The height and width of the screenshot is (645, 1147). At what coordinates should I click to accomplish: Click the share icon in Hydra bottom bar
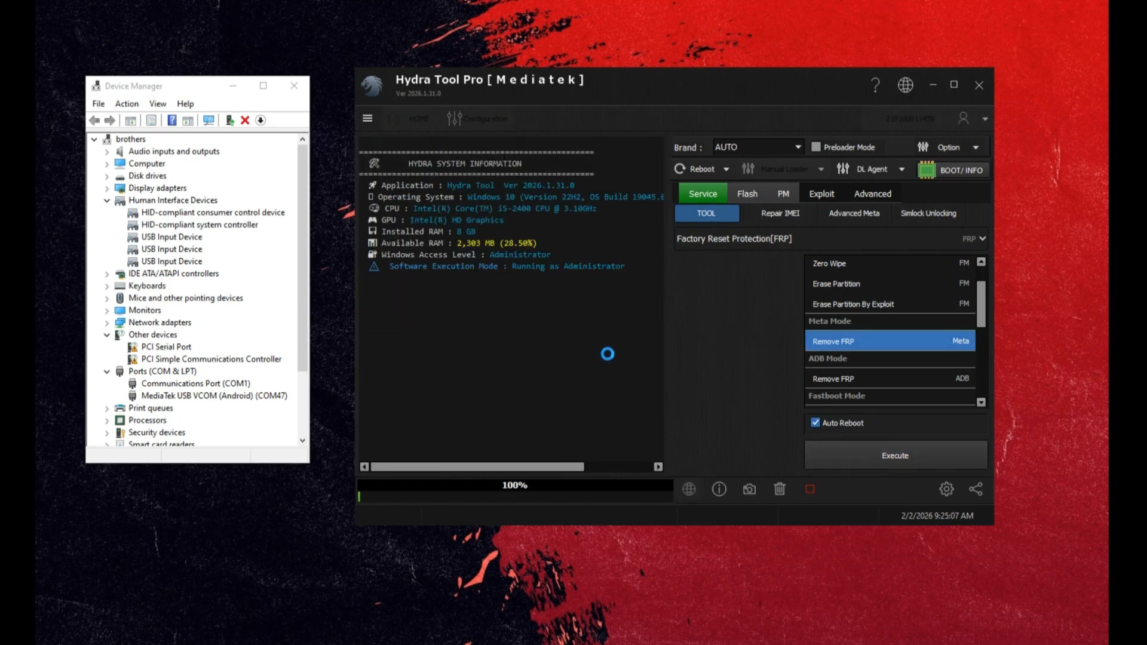click(976, 489)
